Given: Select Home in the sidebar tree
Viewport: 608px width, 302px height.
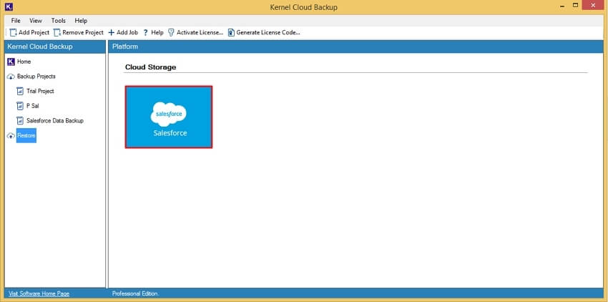Looking at the screenshot, I should 24,62.
